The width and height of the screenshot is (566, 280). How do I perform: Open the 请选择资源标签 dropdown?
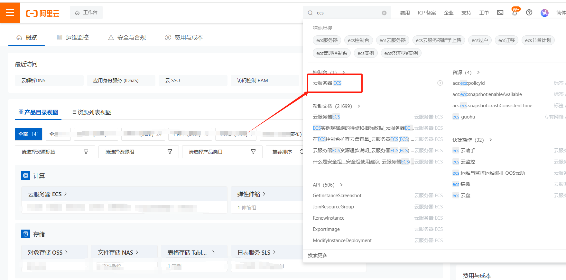(x=55, y=152)
